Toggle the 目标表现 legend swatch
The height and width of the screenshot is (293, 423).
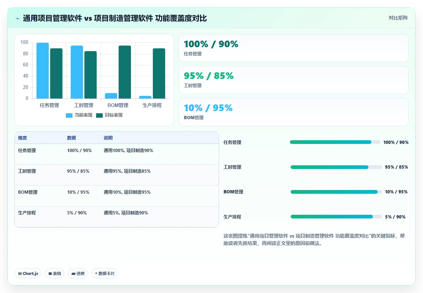tap(99, 115)
